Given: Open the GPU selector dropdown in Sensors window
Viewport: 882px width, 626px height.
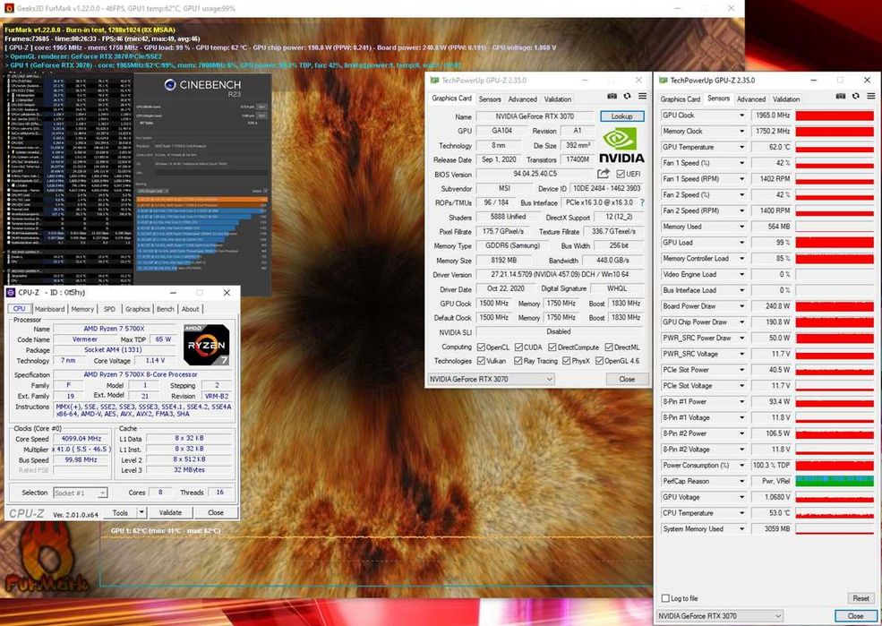Looking at the screenshot, I should coord(719,616).
